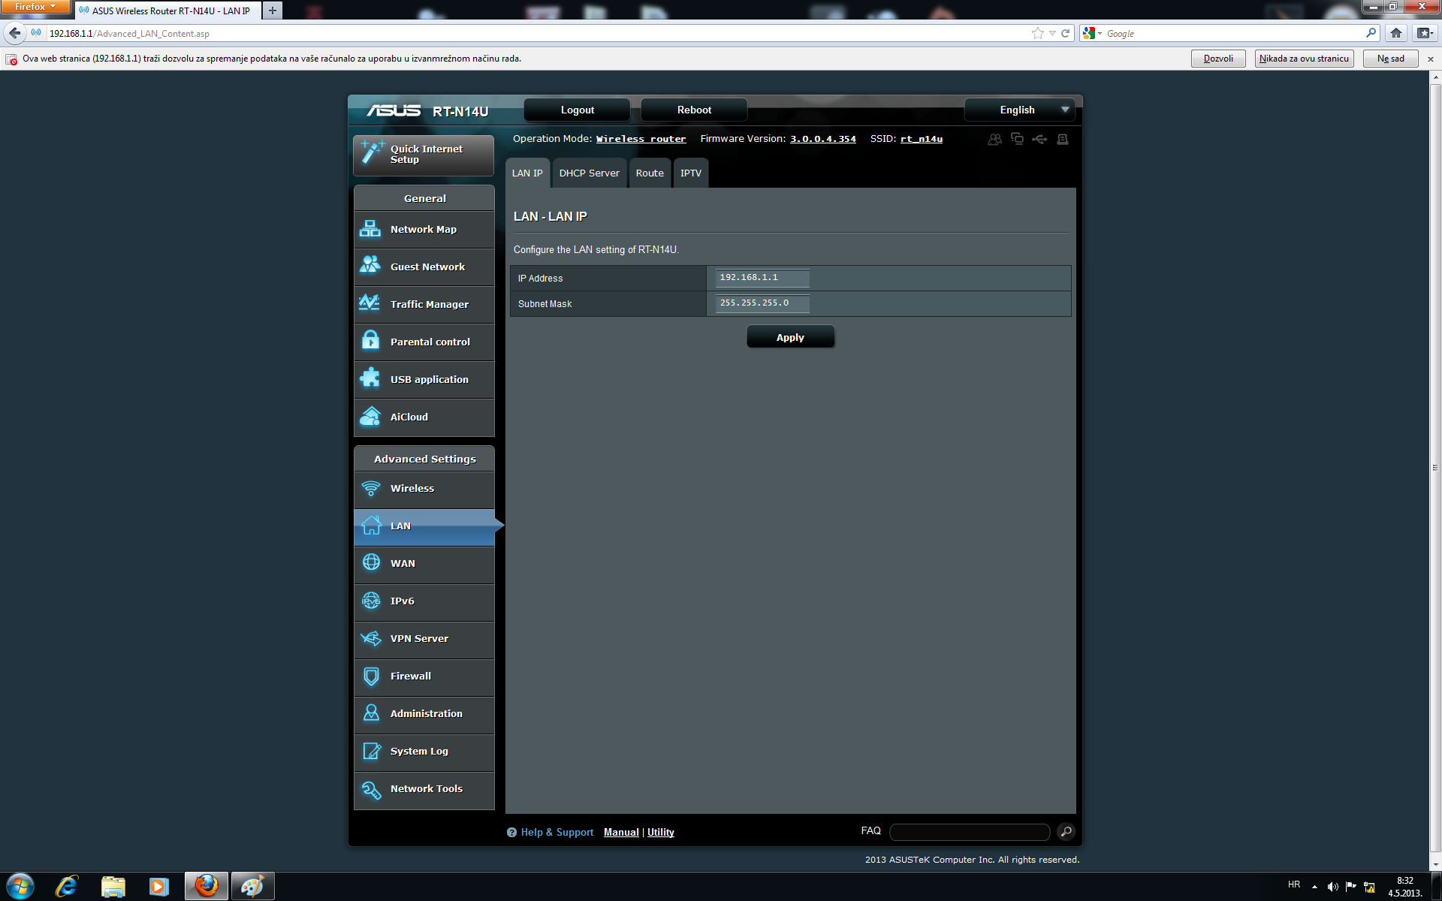Open the Google search engine selector
The width and height of the screenshot is (1442, 901).
tap(1092, 33)
